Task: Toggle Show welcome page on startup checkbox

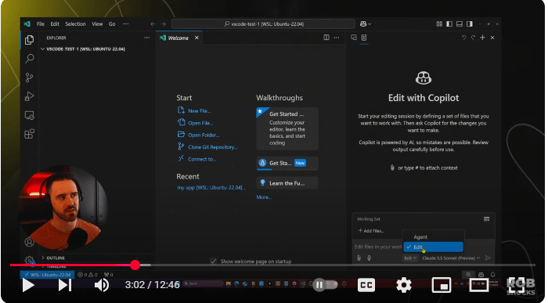Action: (x=214, y=261)
